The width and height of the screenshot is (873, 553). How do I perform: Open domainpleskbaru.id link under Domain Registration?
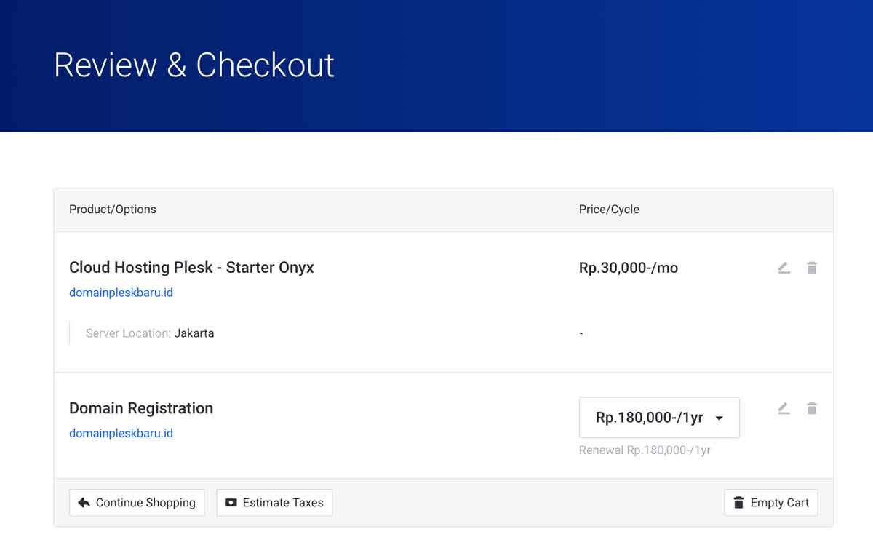[121, 433]
